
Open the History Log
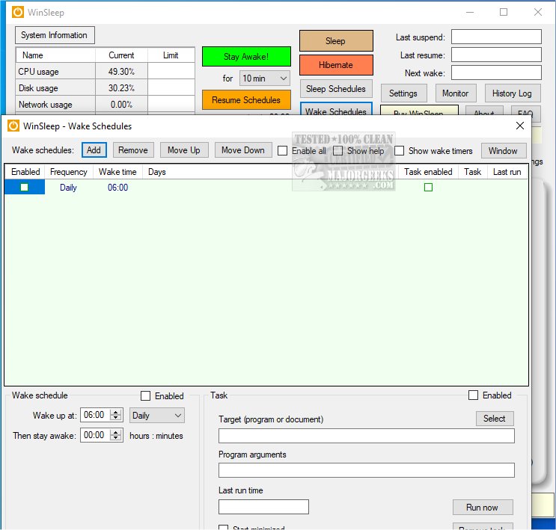tap(512, 93)
